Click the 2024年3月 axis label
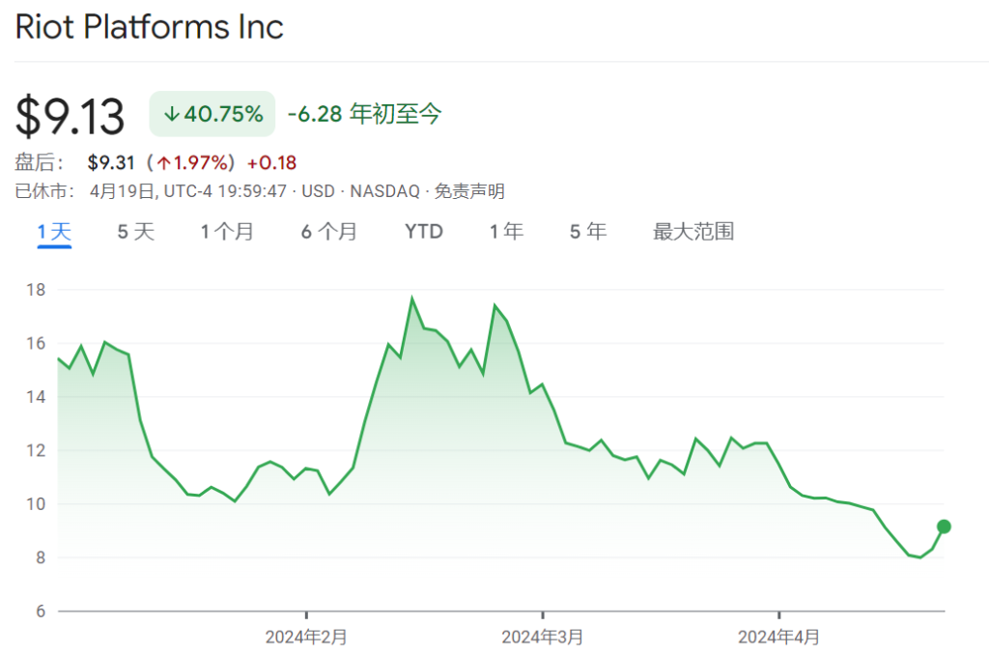 tap(543, 638)
